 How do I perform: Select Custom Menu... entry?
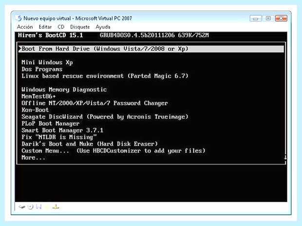click(113, 151)
